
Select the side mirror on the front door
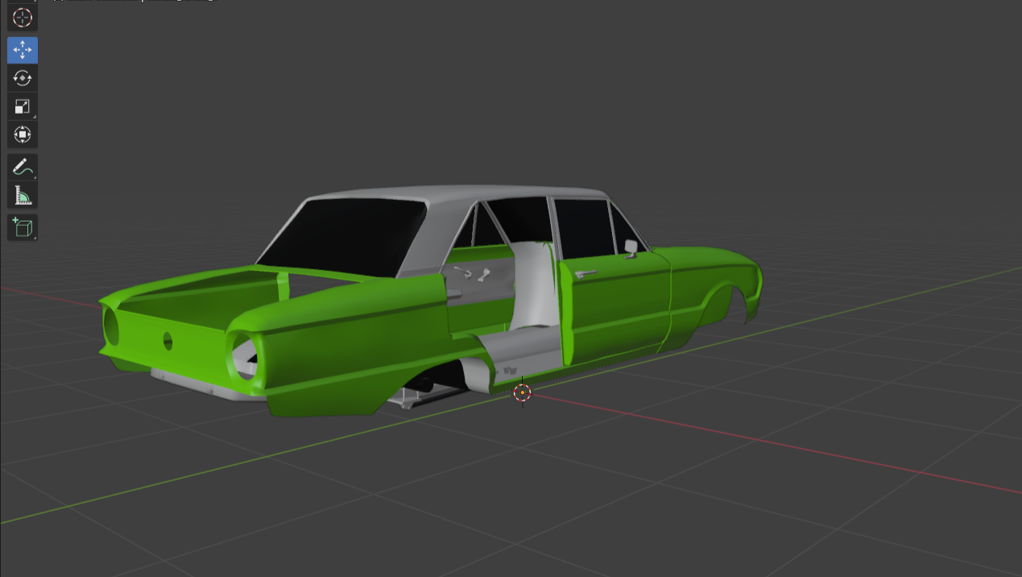pos(631,247)
